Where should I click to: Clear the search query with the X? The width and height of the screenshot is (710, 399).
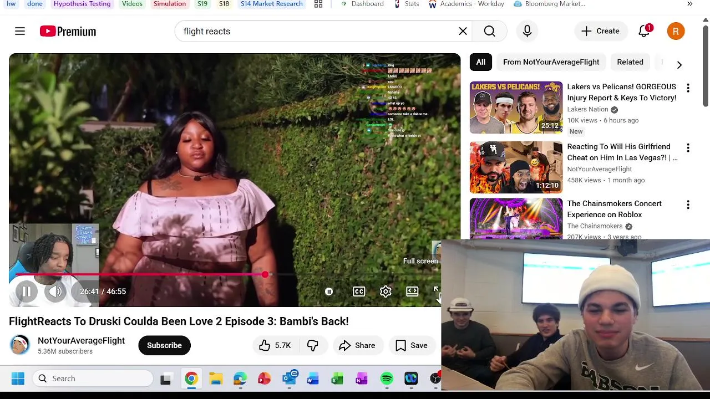point(463,32)
